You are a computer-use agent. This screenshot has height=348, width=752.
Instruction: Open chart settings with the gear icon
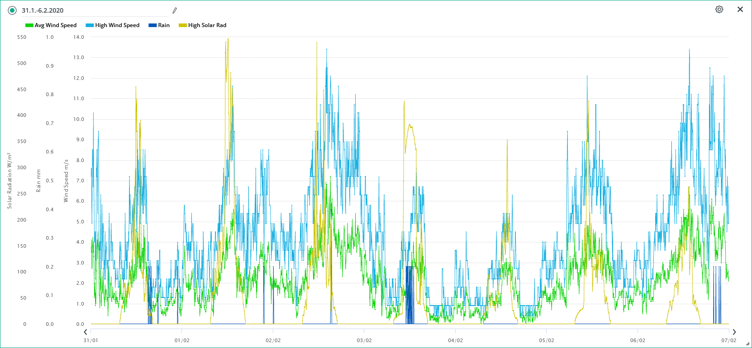(x=719, y=9)
